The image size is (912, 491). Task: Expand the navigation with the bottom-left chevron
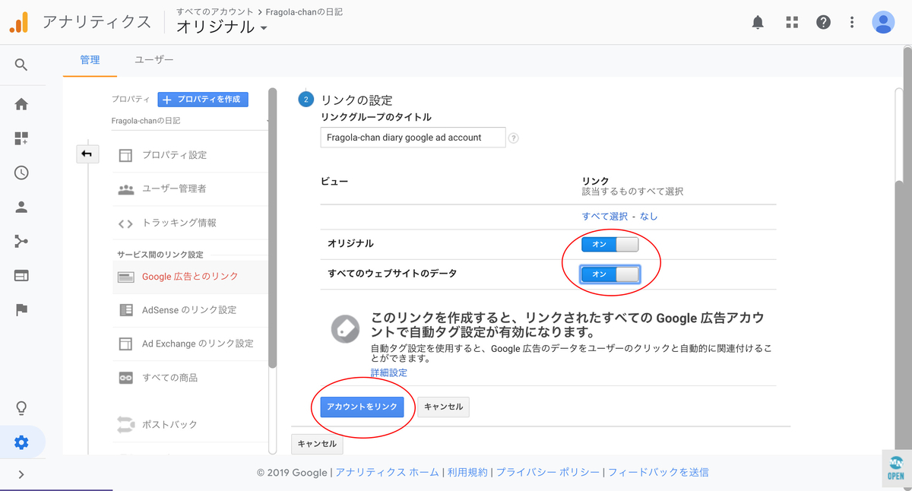21,474
